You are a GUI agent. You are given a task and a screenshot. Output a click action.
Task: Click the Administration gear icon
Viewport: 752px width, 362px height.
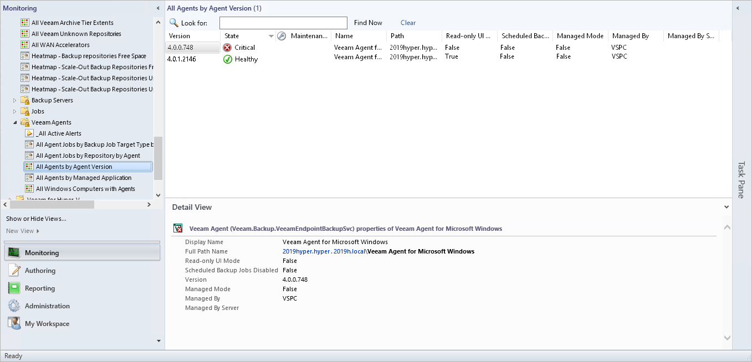pyautogui.click(x=14, y=306)
